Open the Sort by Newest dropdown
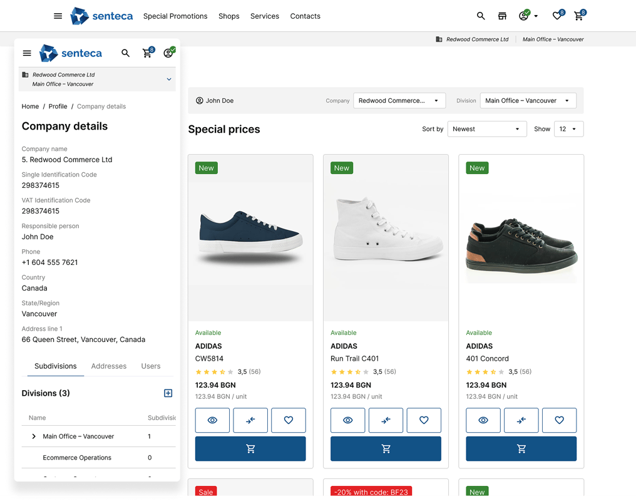This screenshot has height=501, width=636. tap(487, 129)
